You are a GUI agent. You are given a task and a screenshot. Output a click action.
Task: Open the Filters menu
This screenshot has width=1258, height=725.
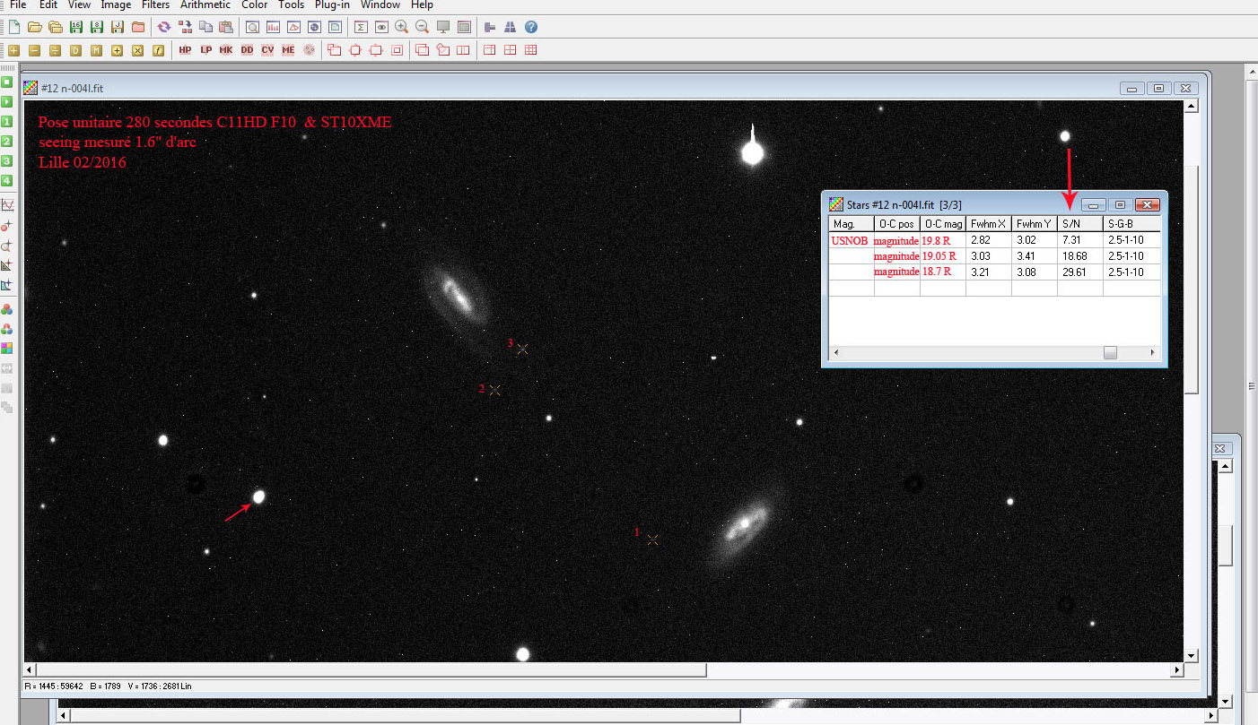coord(156,5)
